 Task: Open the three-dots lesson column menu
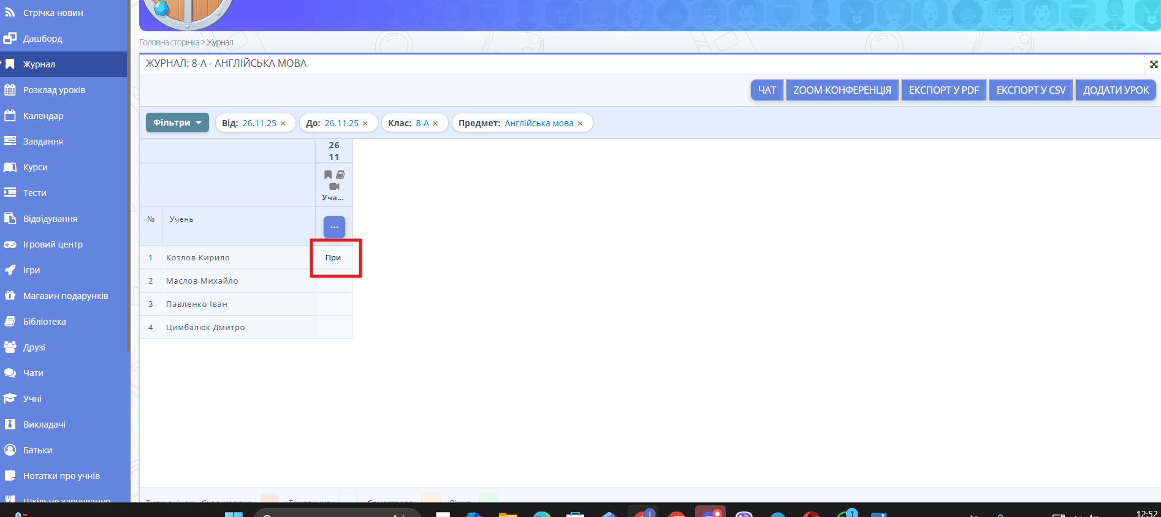(334, 227)
